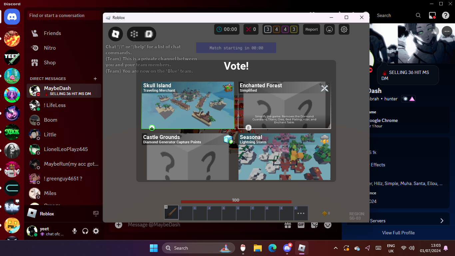Click the yellow team count 3

pyautogui.click(x=293, y=29)
